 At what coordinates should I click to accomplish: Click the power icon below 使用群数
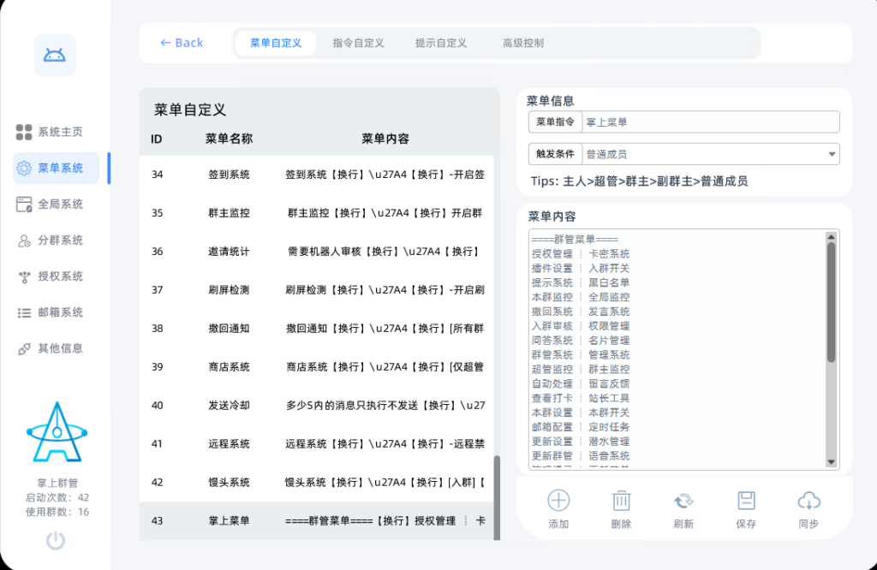coord(55,541)
